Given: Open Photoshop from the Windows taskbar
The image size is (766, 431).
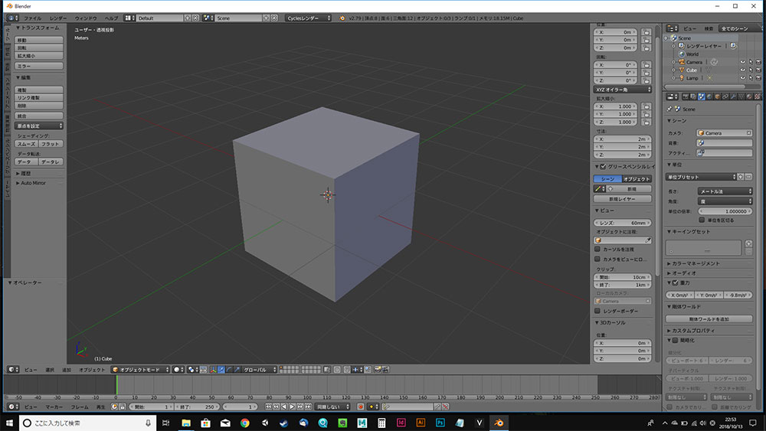Looking at the screenshot, I should click(440, 423).
